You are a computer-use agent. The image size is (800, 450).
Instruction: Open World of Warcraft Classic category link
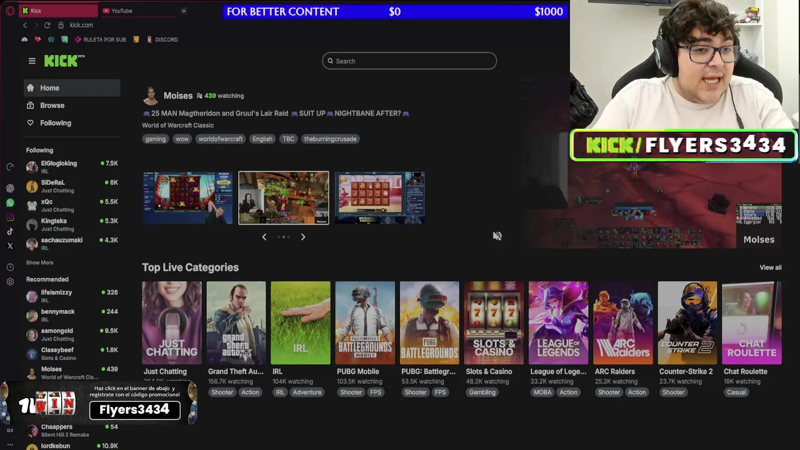pyautogui.click(x=177, y=125)
